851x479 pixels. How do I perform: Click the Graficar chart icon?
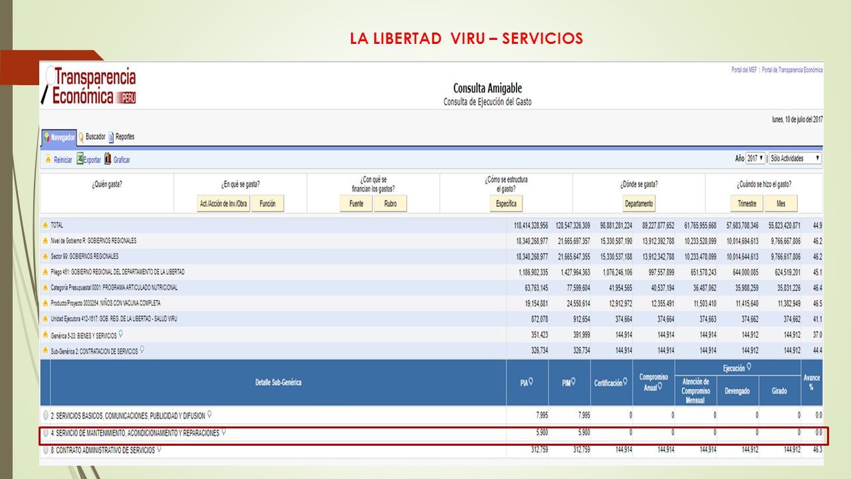tap(108, 160)
